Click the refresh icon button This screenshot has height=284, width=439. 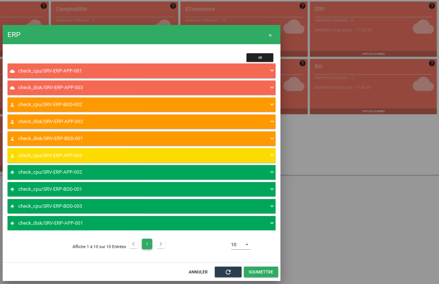(228, 272)
